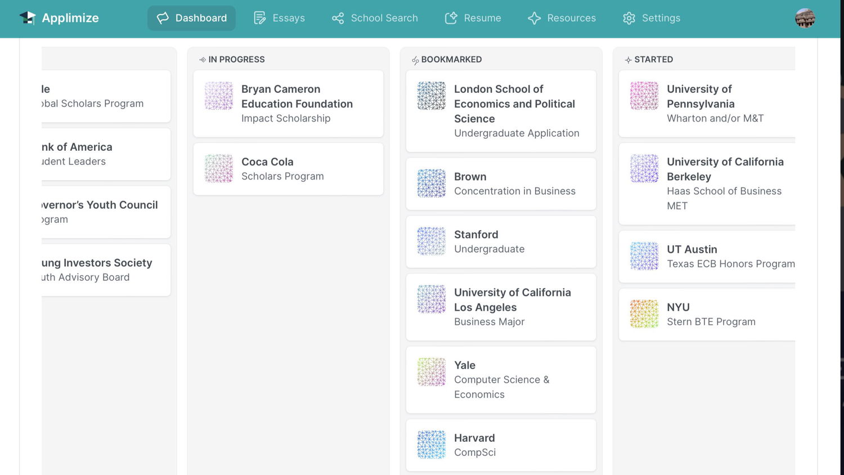Screen dimensions: 844x475
Task: Click 'Concentration in Business' subtitle
Action: (x=515, y=191)
